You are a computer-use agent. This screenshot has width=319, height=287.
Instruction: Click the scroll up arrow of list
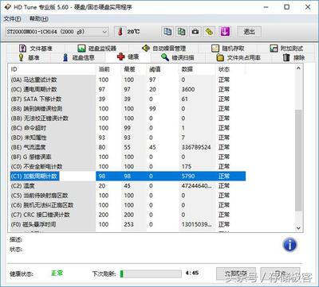coord(298,68)
